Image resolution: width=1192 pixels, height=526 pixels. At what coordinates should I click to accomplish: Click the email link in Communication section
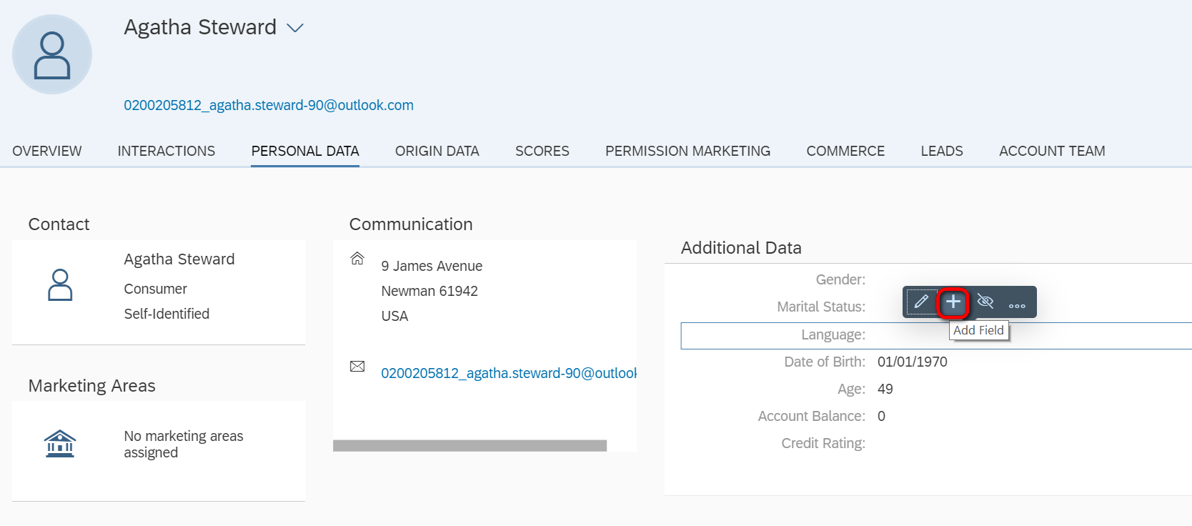point(509,373)
